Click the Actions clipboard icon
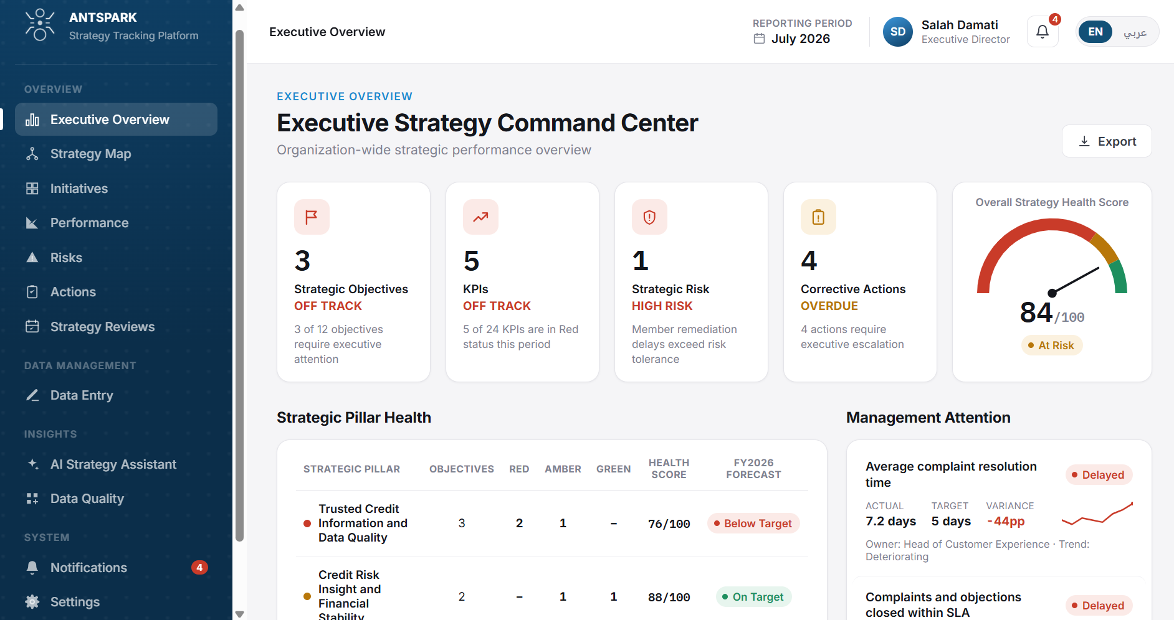The width and height of the screenshot is (1174, 620). [x=32, y=292]
